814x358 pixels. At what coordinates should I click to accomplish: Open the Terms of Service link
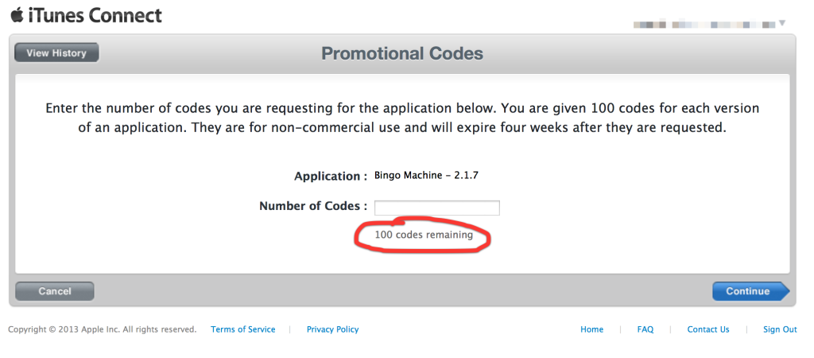coord(243,329)
